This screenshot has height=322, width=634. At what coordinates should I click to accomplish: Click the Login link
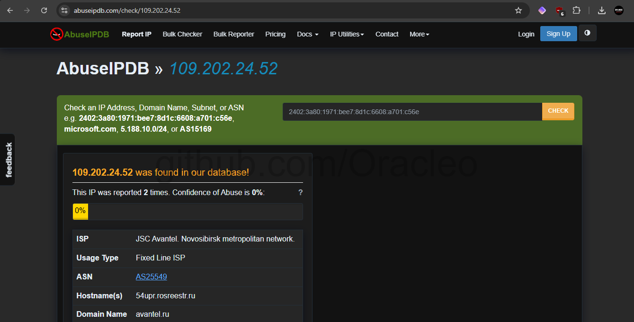[x=526, y=34]
